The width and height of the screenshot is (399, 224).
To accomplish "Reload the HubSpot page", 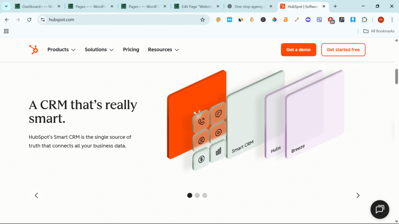I will click(x=29, y=20).
